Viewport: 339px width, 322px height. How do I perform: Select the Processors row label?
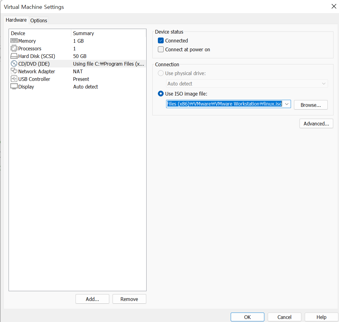pyautogui.click(x=30, y=49)
